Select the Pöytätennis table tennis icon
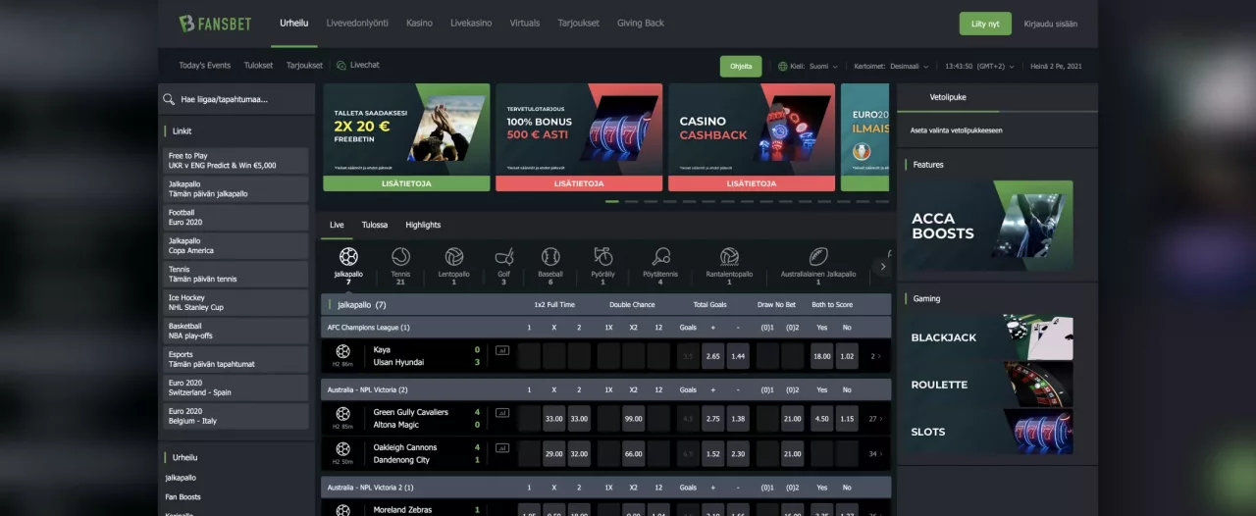Viewport: 1256px width, 516px height. point(661,257)
